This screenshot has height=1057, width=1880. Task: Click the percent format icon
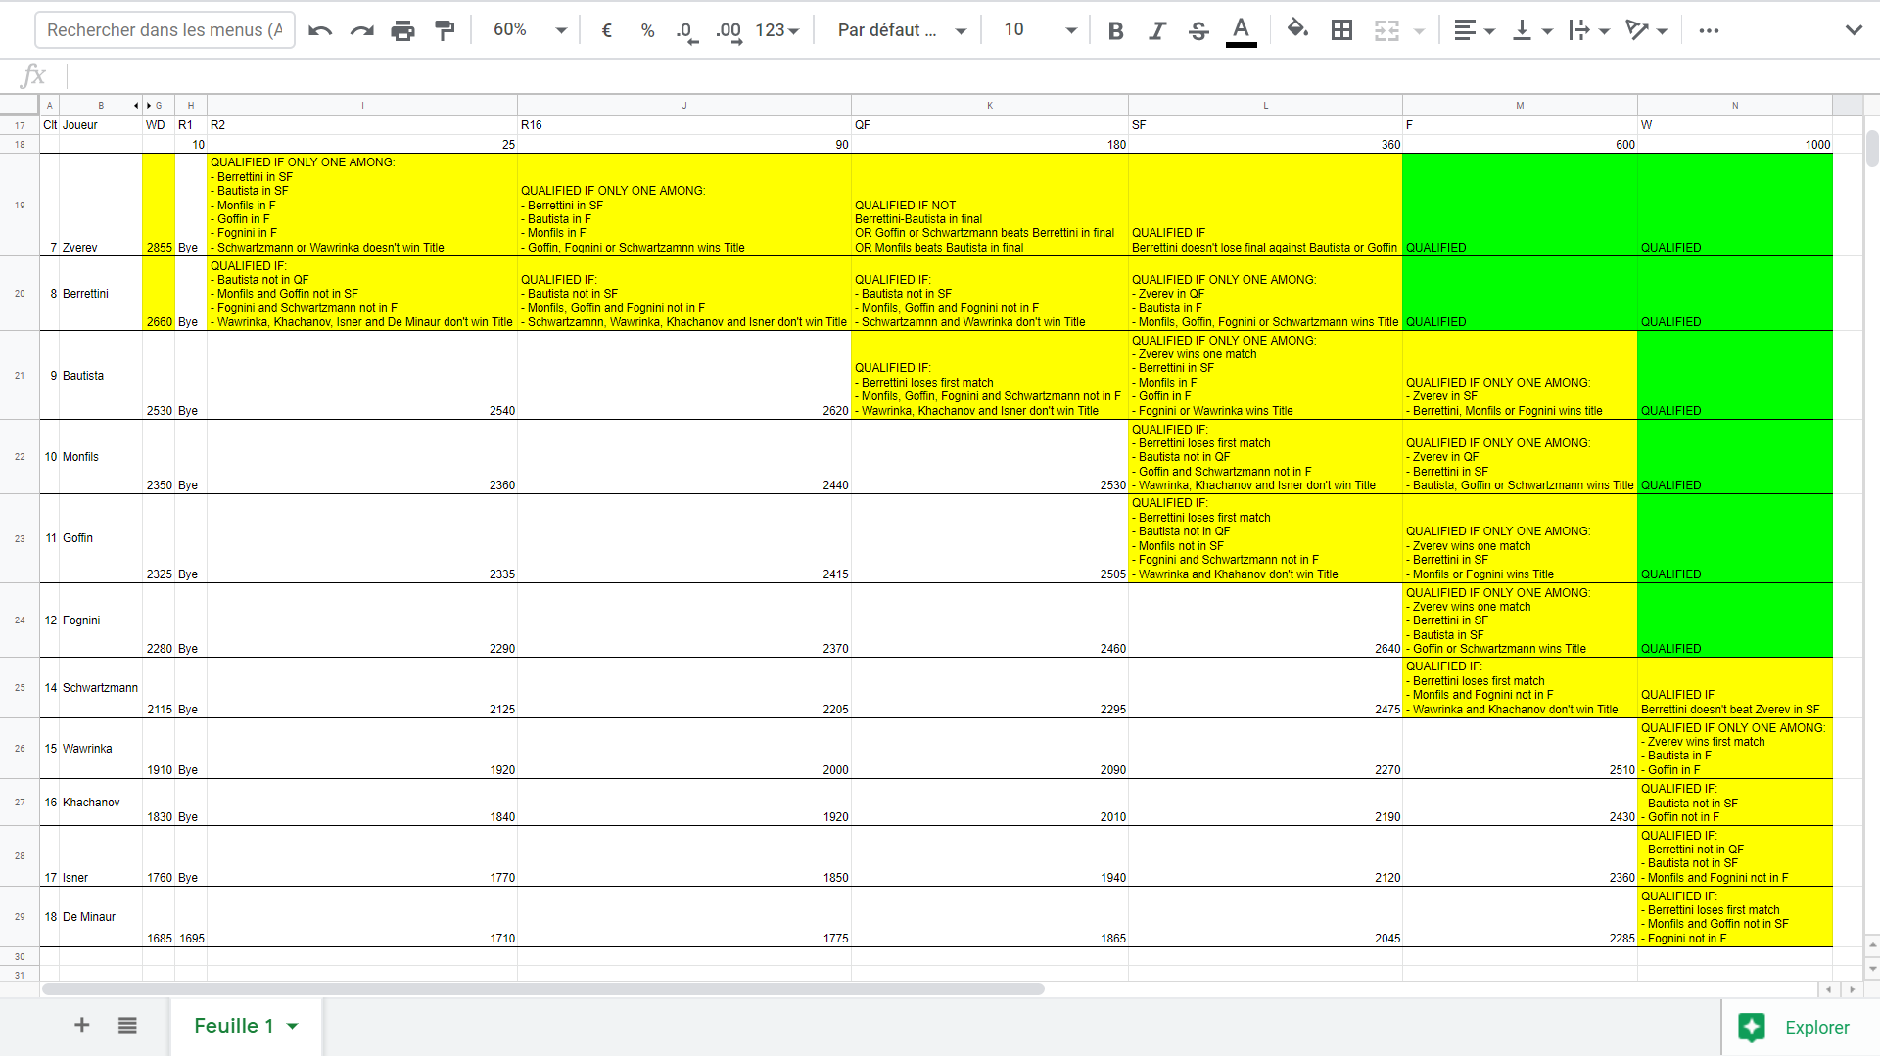tap(647, 30)
